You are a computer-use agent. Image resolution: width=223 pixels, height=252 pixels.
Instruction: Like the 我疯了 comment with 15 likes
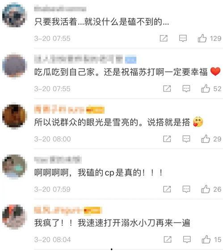click(206, 239)
